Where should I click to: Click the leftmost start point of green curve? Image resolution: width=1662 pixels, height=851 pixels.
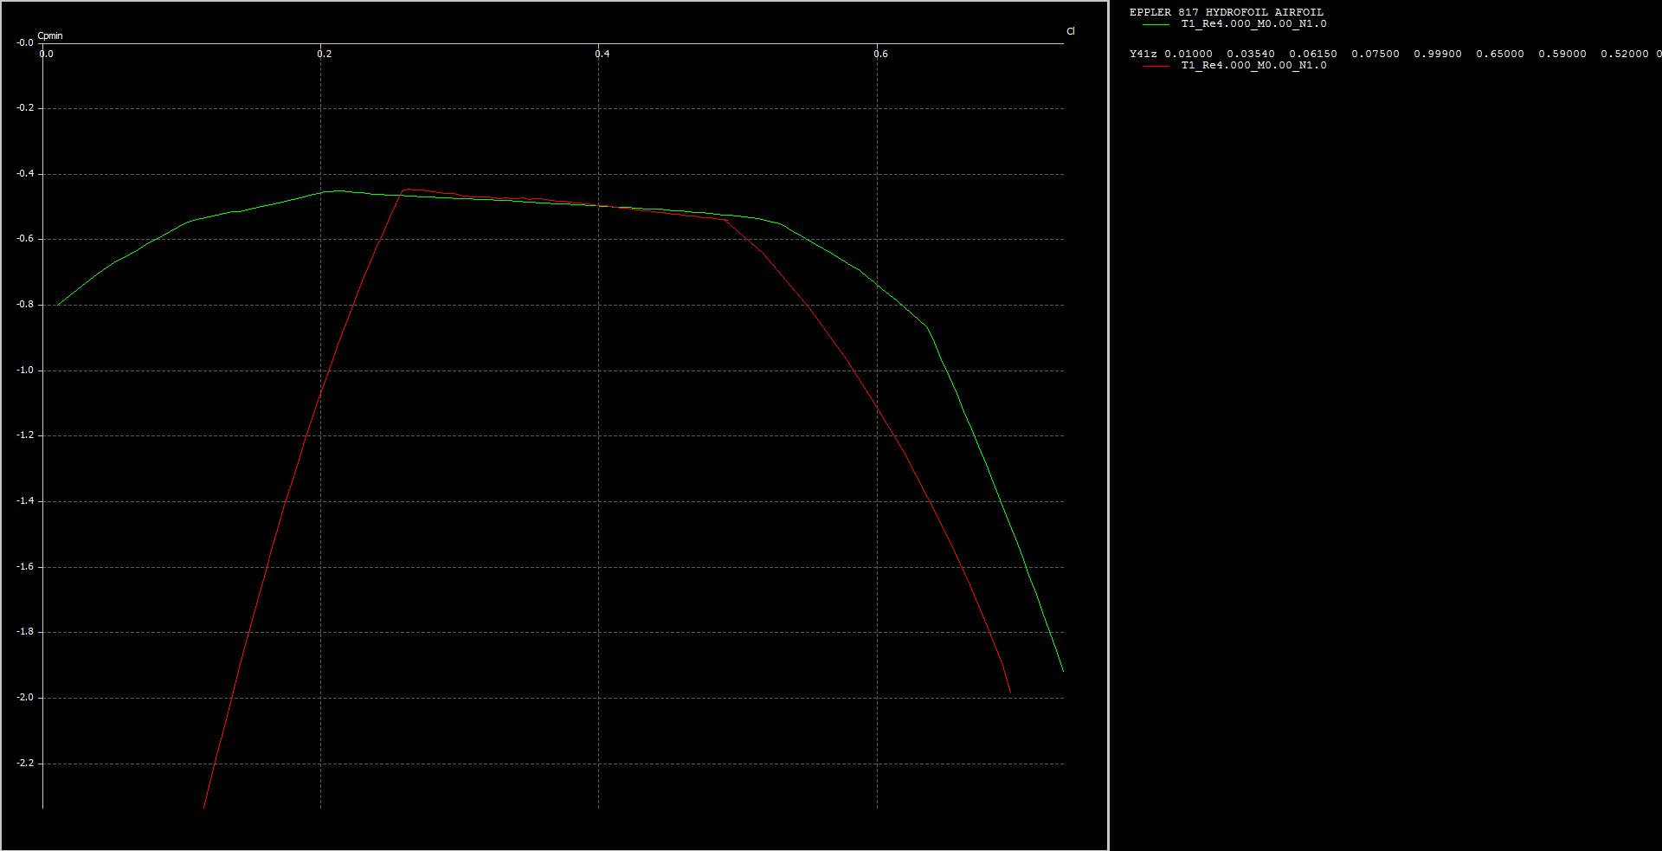(58, 305)
